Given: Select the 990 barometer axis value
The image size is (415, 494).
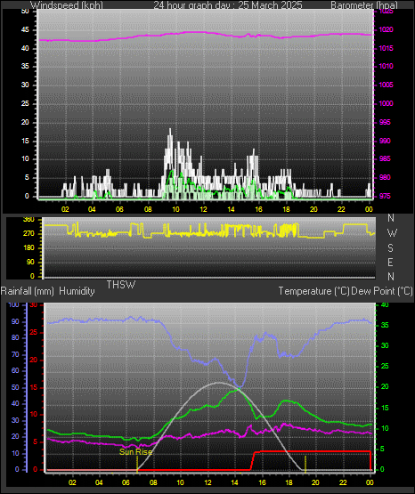Looking at the screenshot, I should [x=385, y=141].
